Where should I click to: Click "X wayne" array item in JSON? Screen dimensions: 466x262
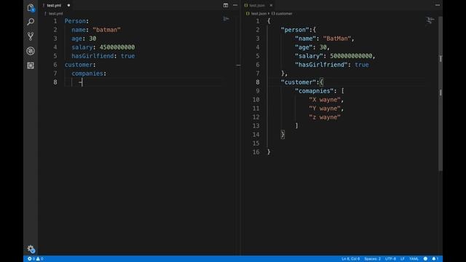coord(325,100)
